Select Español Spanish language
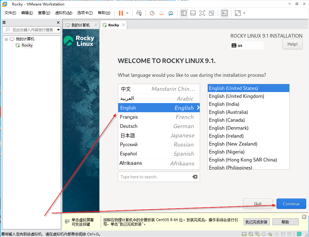 [159, 154]
